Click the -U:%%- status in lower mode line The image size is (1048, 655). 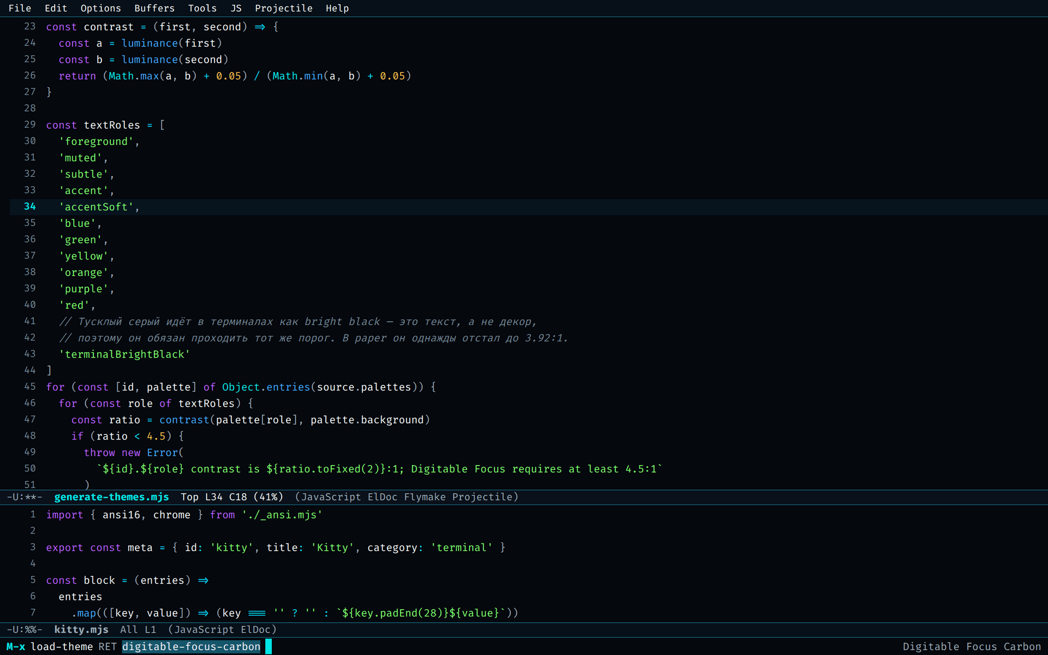tap(25, 629)
